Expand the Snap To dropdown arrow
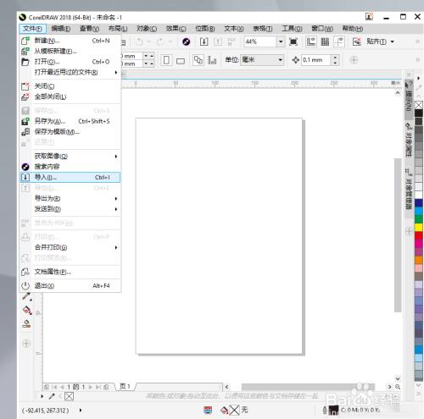424x419 pixels. pos(393,41)
